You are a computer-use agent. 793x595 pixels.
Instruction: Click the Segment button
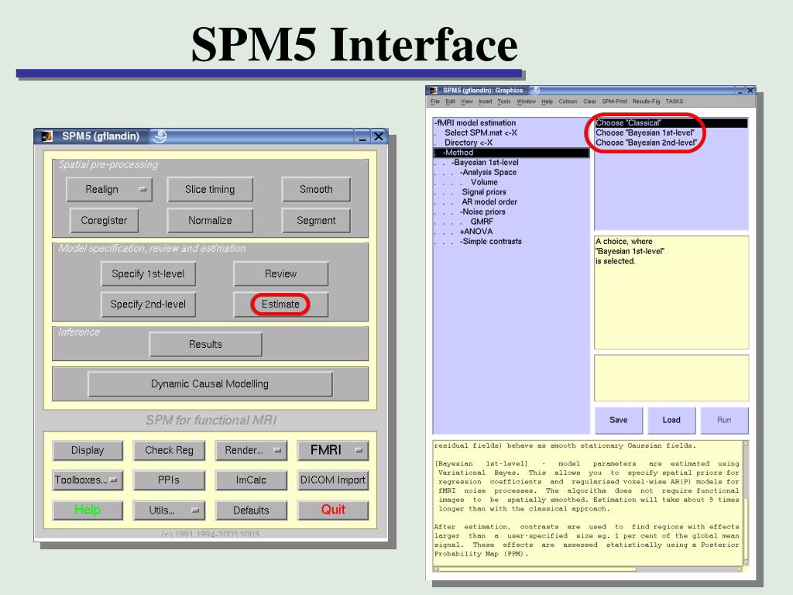[316, 221]
